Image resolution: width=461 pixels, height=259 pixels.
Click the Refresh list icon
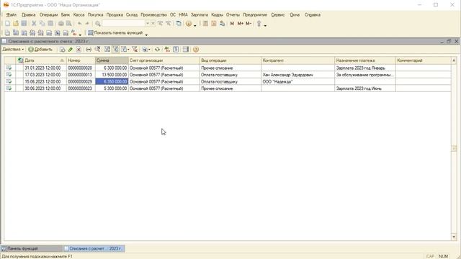(157, 50)
